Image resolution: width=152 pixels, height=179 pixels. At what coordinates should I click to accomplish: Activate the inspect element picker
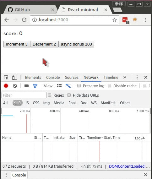pyautogui.click(x=6, y=77)
